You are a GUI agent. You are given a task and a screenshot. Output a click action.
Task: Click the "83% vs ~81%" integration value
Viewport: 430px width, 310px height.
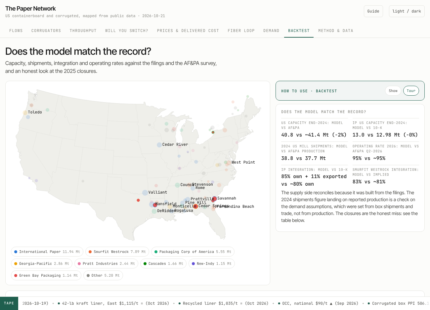tap(369, 182)
